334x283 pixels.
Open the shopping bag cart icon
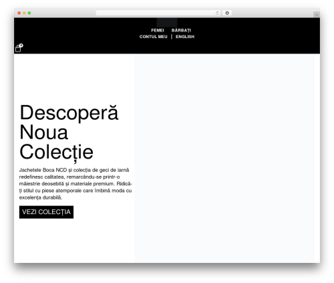click(x=19, y=48)
